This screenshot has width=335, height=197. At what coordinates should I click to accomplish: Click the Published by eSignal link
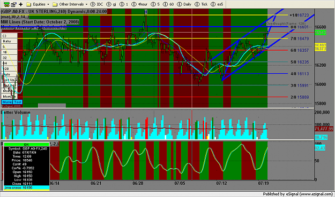pyautogui.click(x=298, y=194)
